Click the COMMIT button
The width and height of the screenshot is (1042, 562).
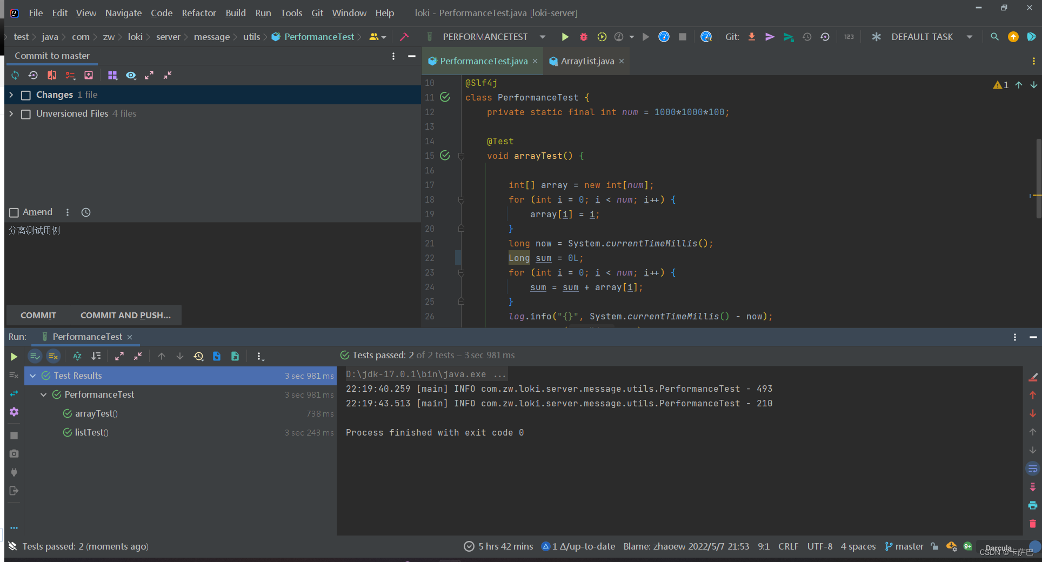(x=38, y=315)
